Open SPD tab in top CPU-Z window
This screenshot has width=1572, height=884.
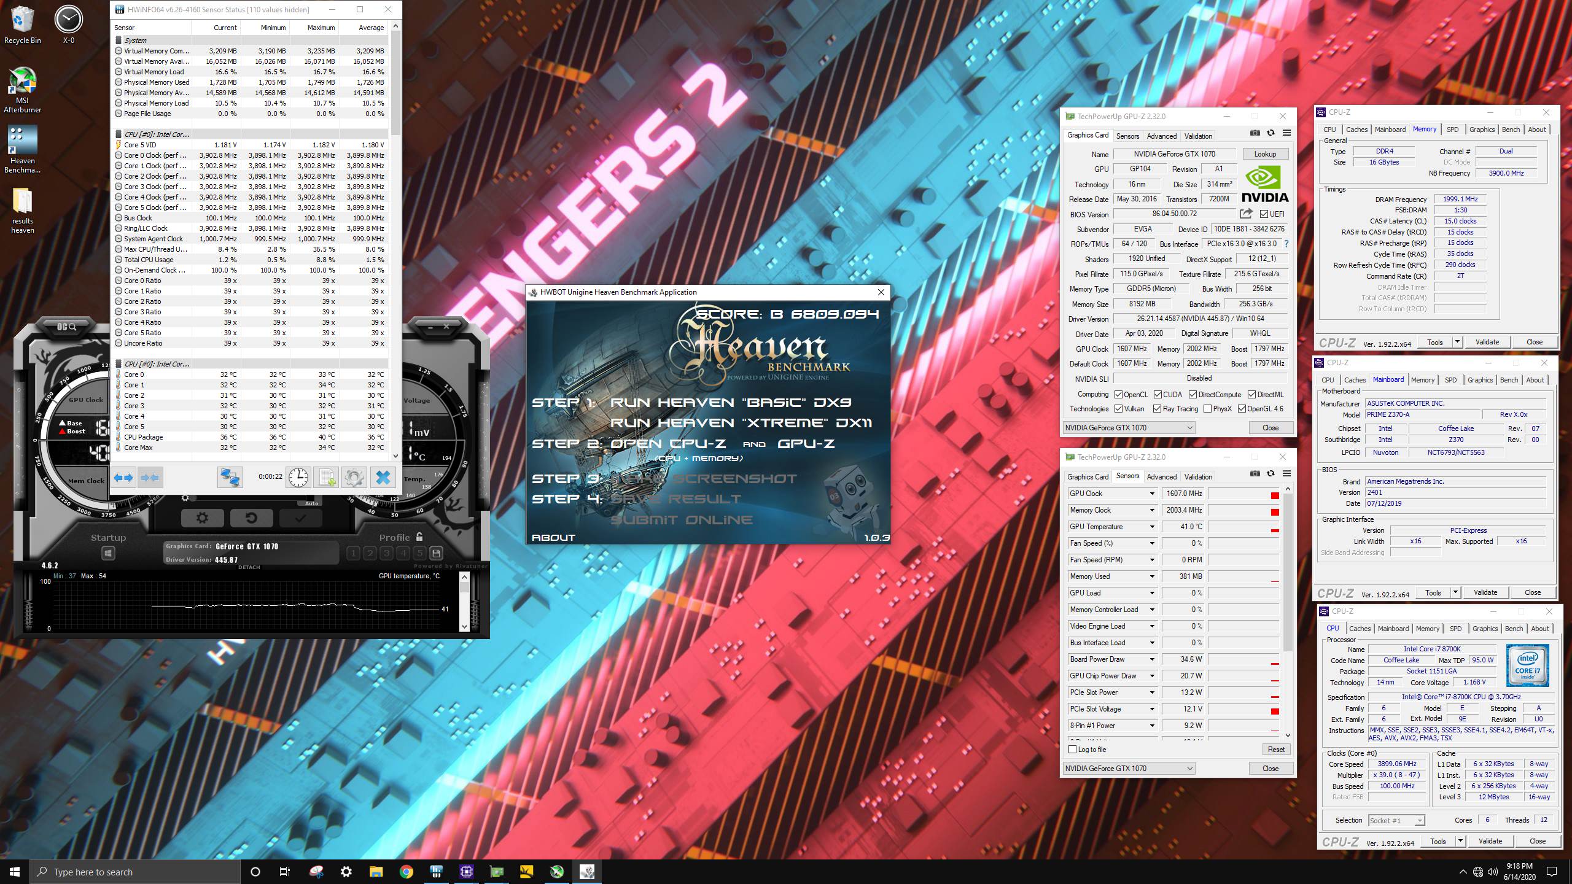[x=1452, y=130]
